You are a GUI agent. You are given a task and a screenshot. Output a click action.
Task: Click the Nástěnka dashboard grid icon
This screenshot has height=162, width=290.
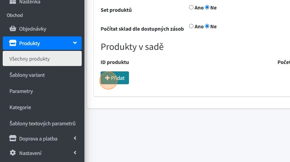[12, 2]
